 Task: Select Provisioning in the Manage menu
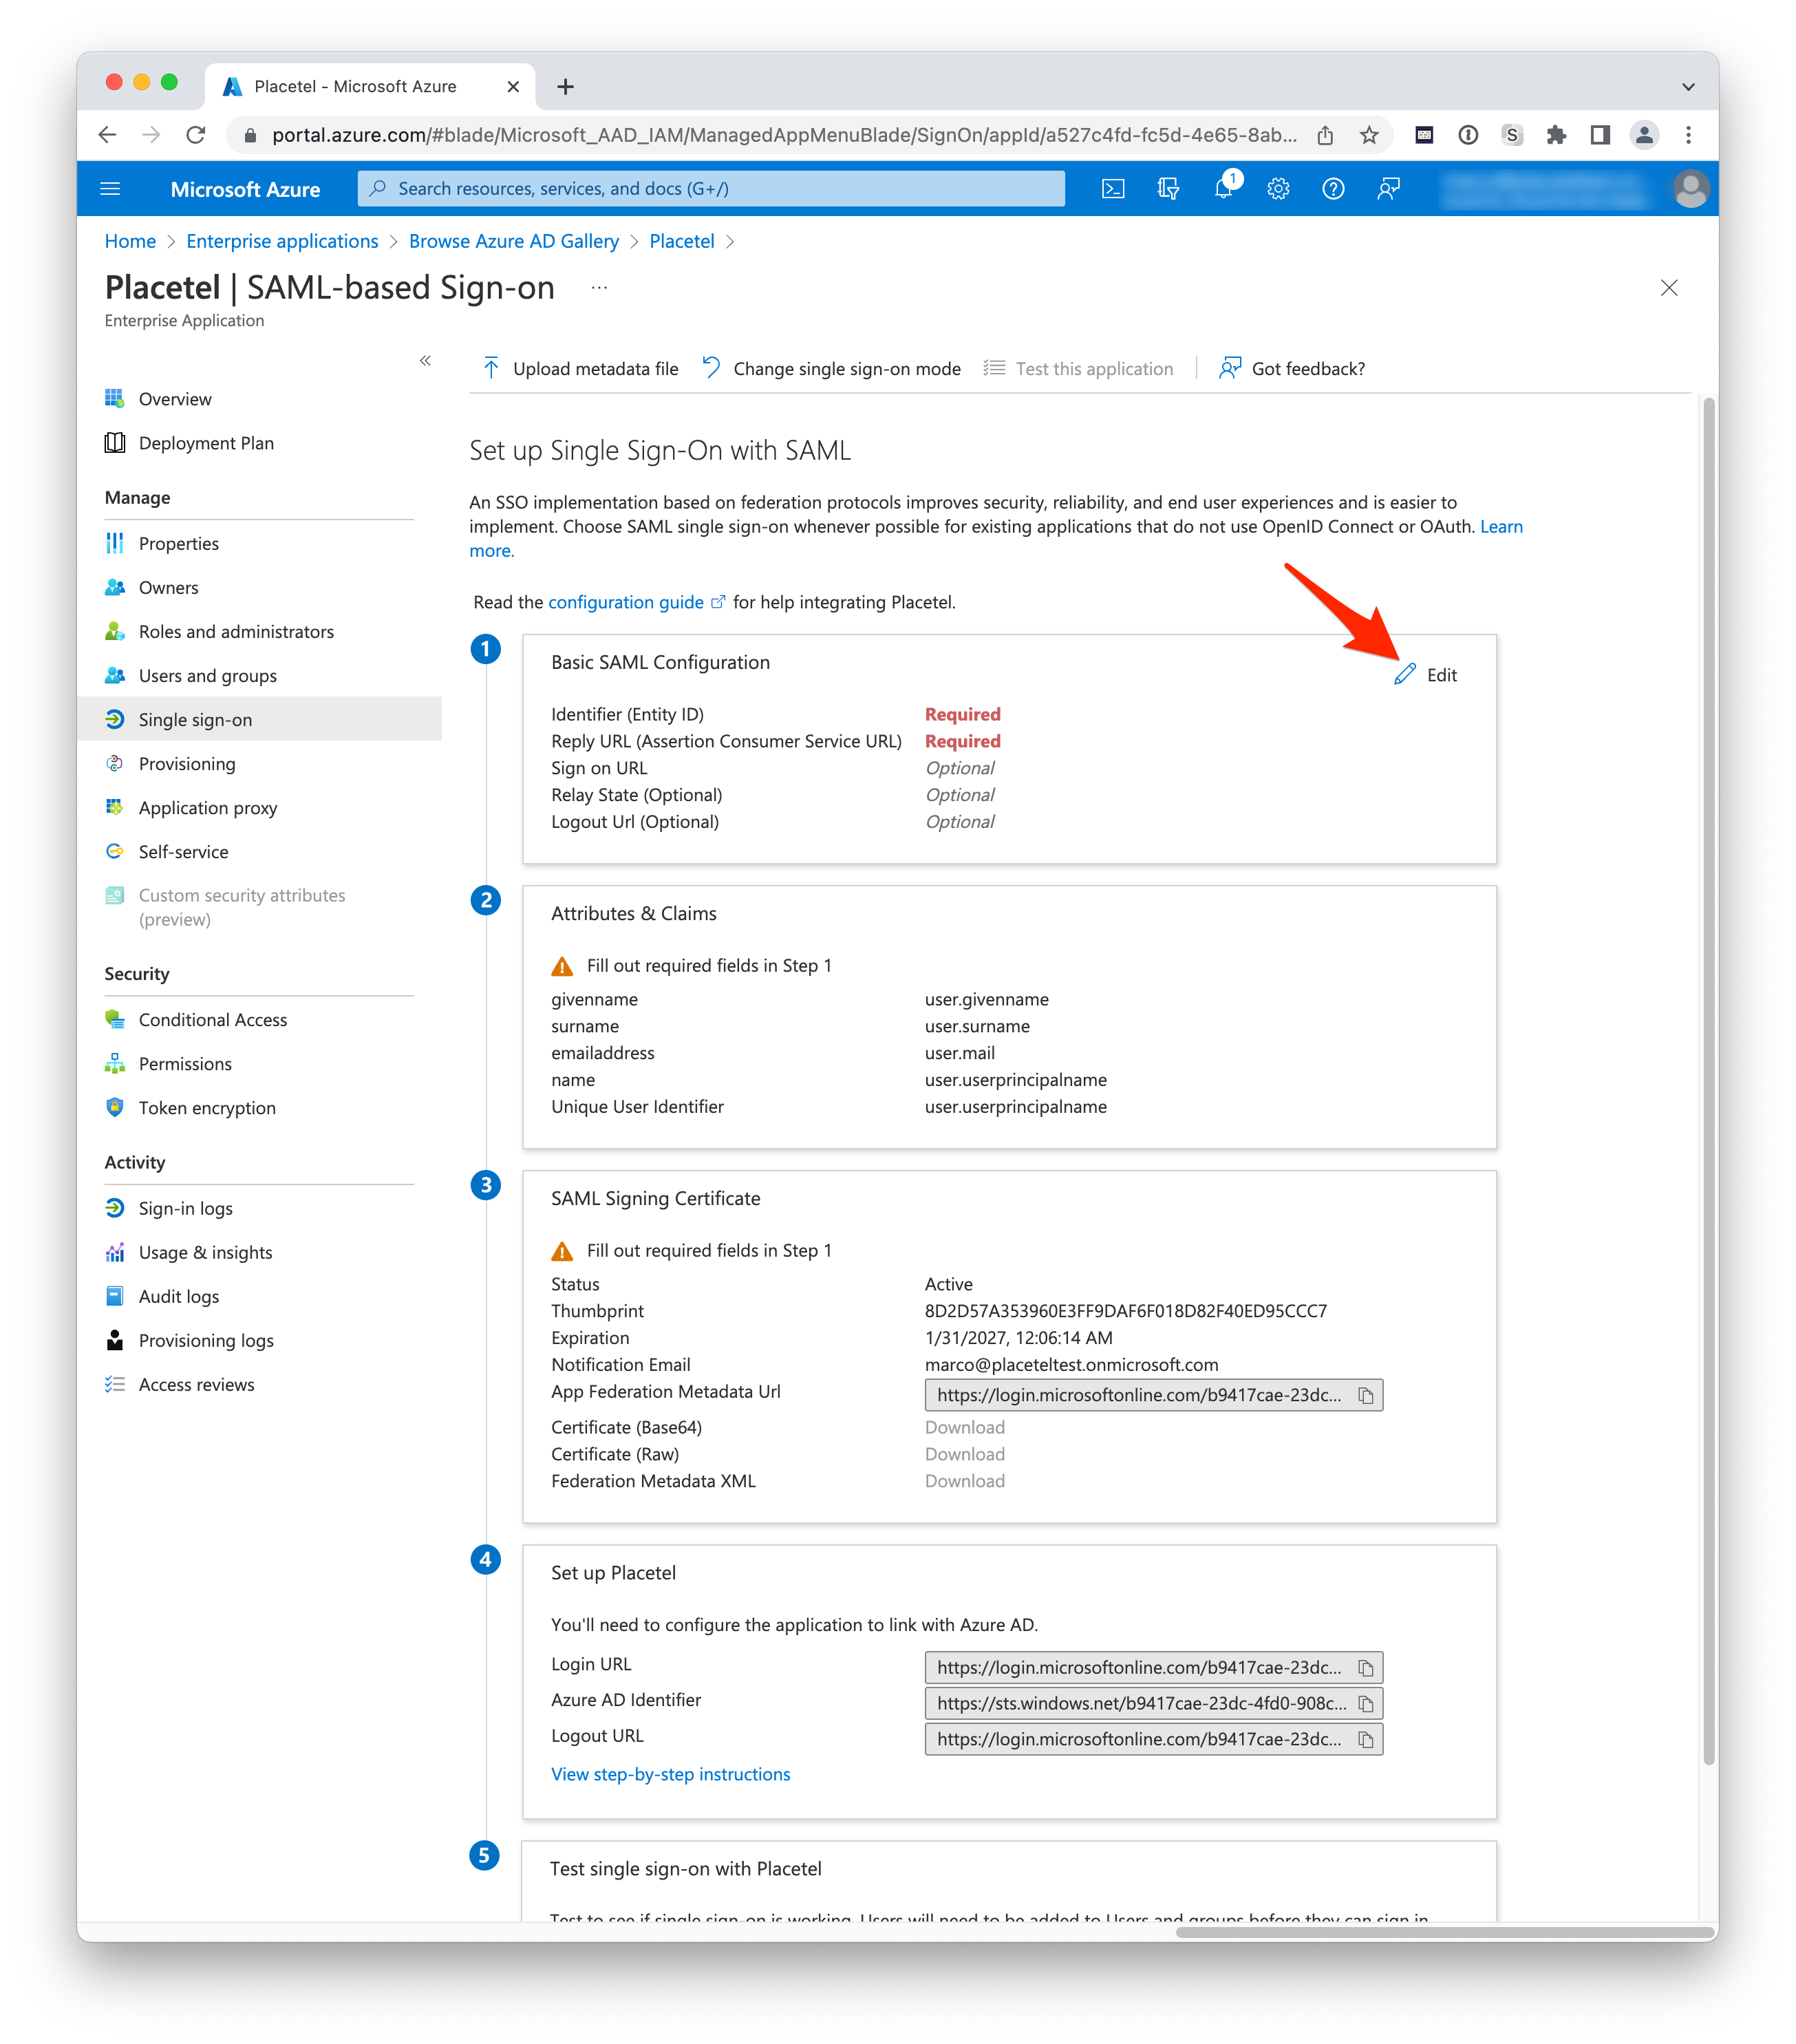tap(187, 764)
